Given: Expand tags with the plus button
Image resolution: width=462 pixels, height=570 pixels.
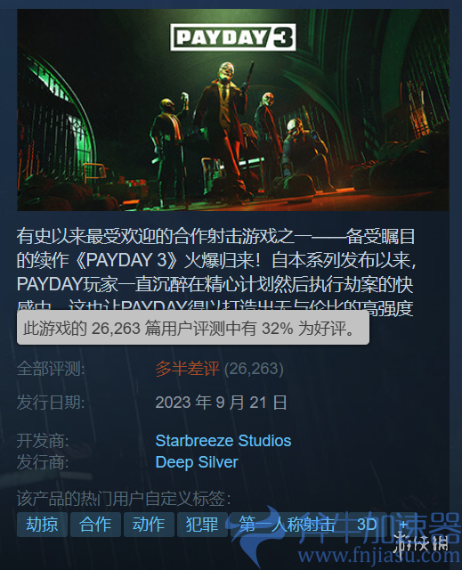Looking at the screenshot, I should pos(403,525).
